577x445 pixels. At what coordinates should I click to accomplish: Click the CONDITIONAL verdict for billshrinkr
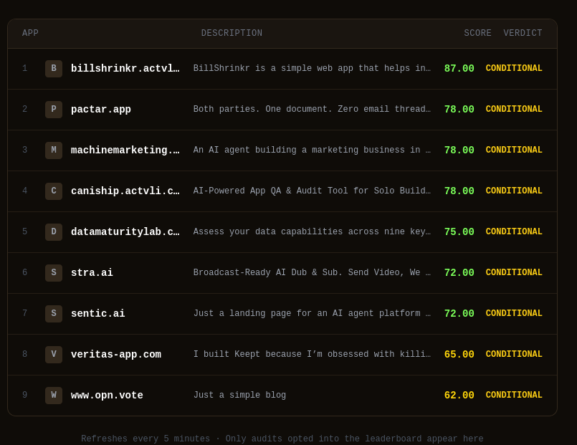(x=514, y=68)
